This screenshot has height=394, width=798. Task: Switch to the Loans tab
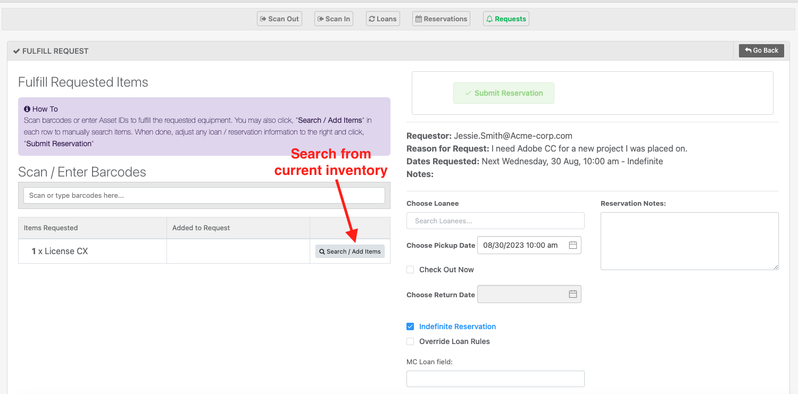383,19
